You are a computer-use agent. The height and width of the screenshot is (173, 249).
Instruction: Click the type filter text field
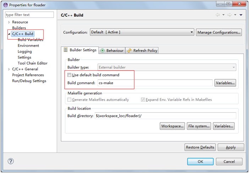(x=29, y=15)
